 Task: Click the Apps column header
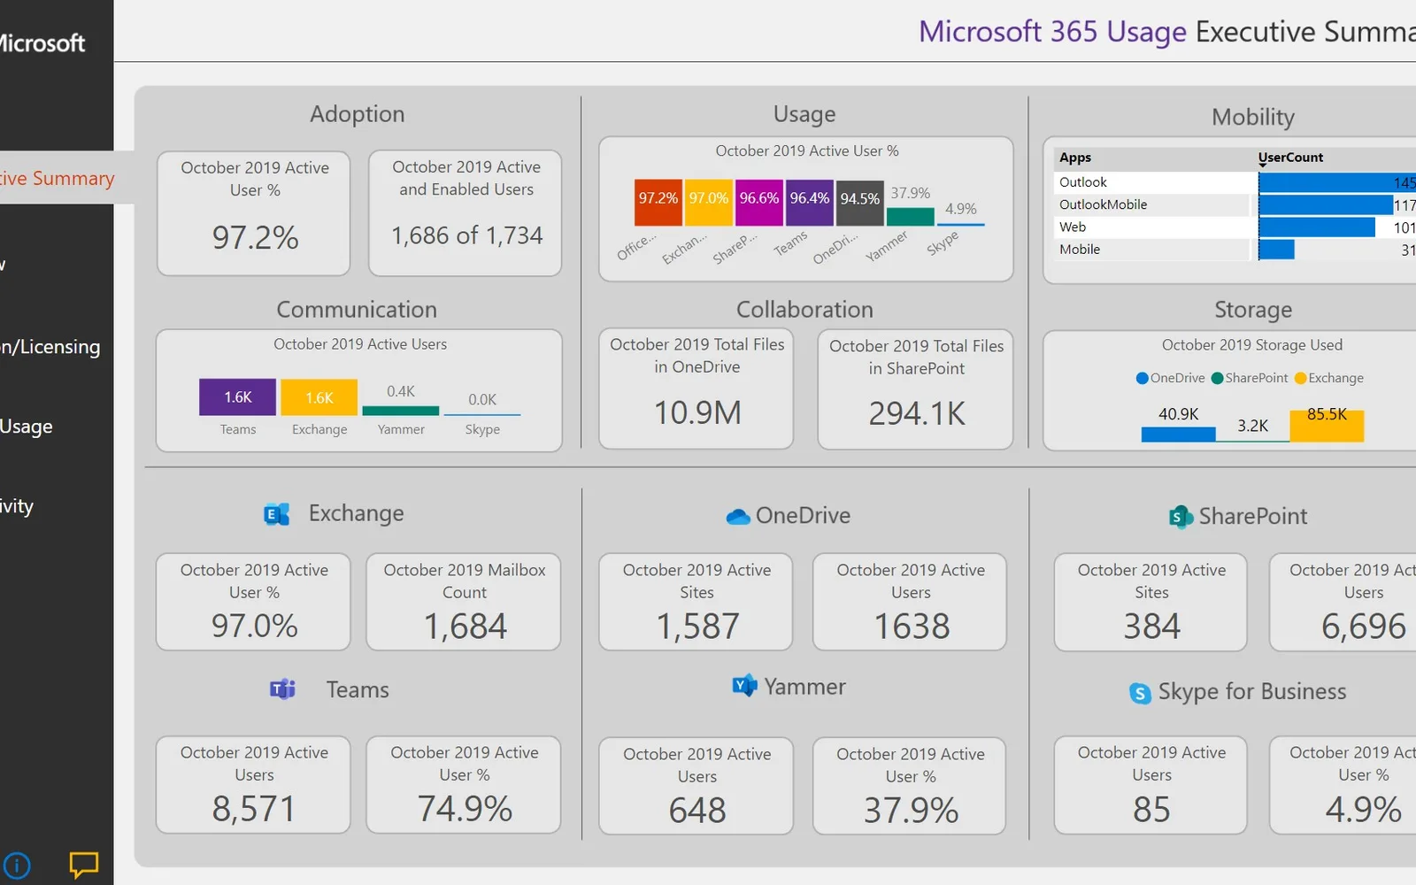coord(1075,158)
